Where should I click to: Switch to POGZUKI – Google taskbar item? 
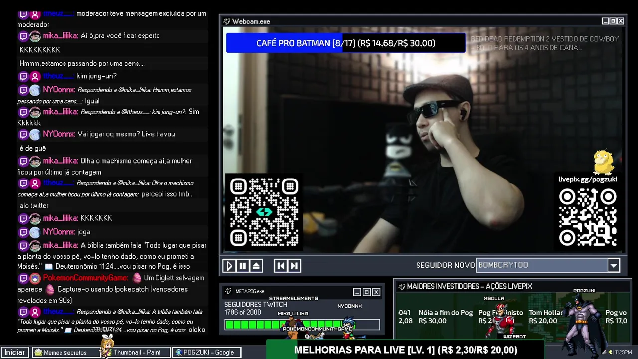point(208,352)
